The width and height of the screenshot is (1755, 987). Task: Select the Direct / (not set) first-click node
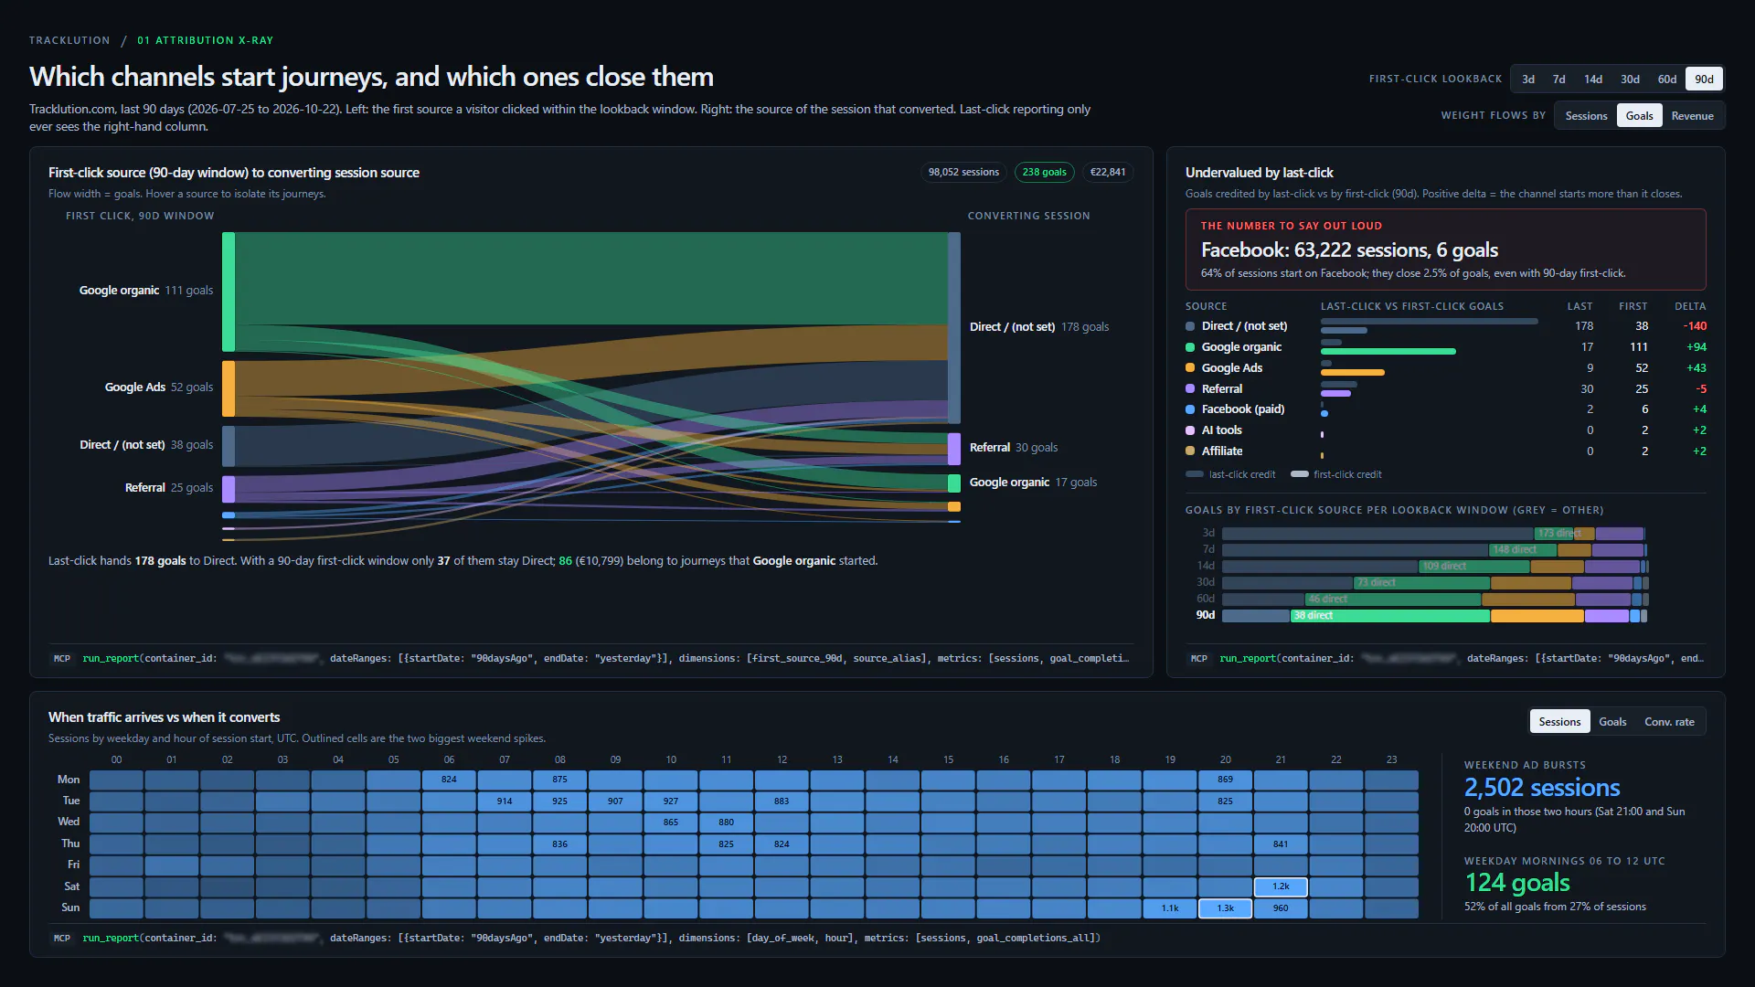click(229, 446)
